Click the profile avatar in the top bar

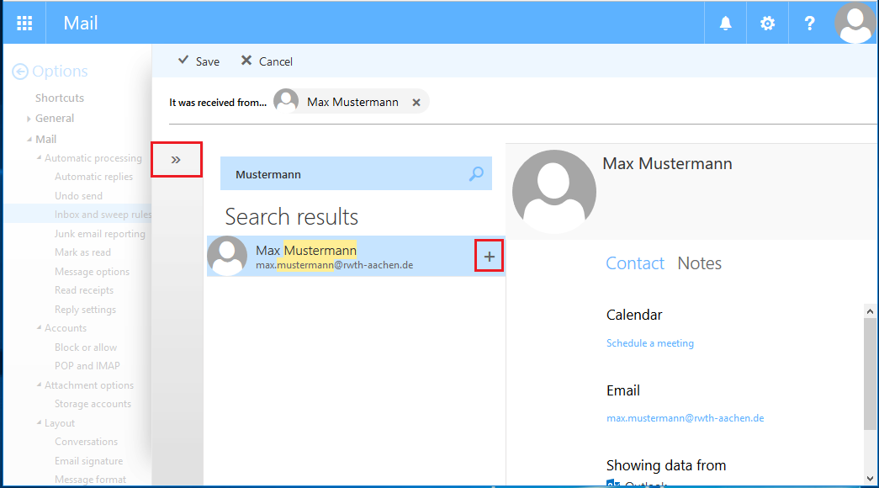(855, 23)
